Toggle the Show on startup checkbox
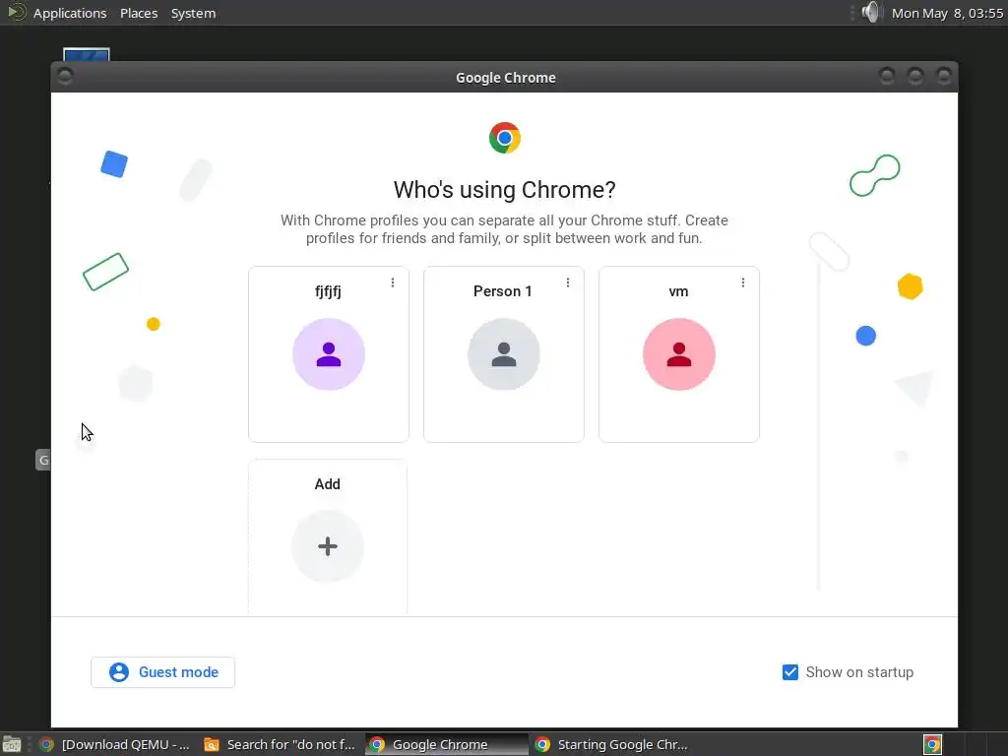The image size is (1008, 756). pyautogui.click(x=790, y=672)
